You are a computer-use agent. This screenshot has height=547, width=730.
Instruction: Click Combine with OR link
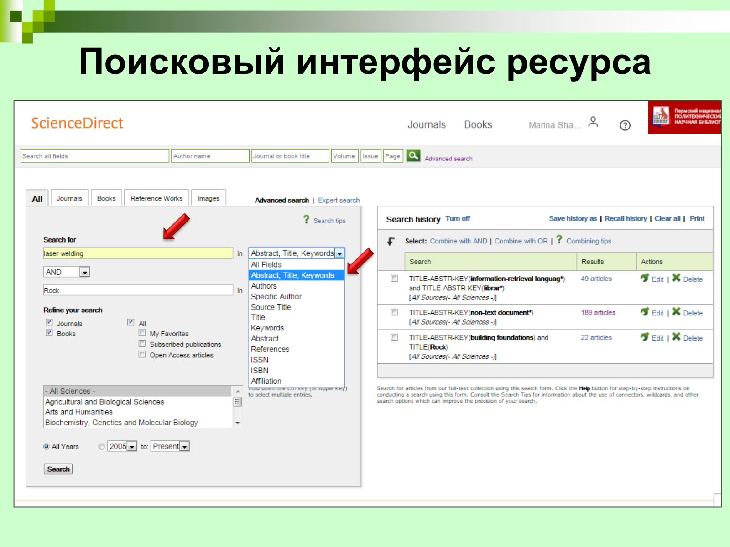[521, 241]
